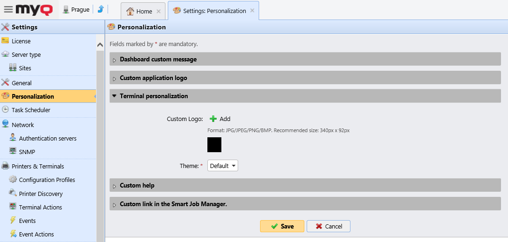The width and height of the screenshot is (508, 242).
Task: Click the sidebar scroll-up chevron
Action: 100,45
